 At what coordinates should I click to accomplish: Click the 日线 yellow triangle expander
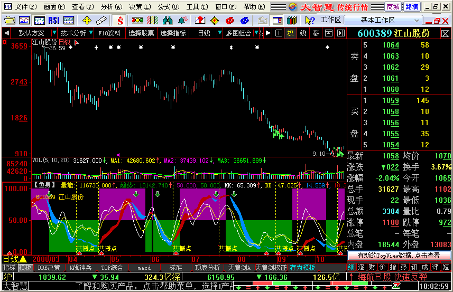click(x=23, y=259)
